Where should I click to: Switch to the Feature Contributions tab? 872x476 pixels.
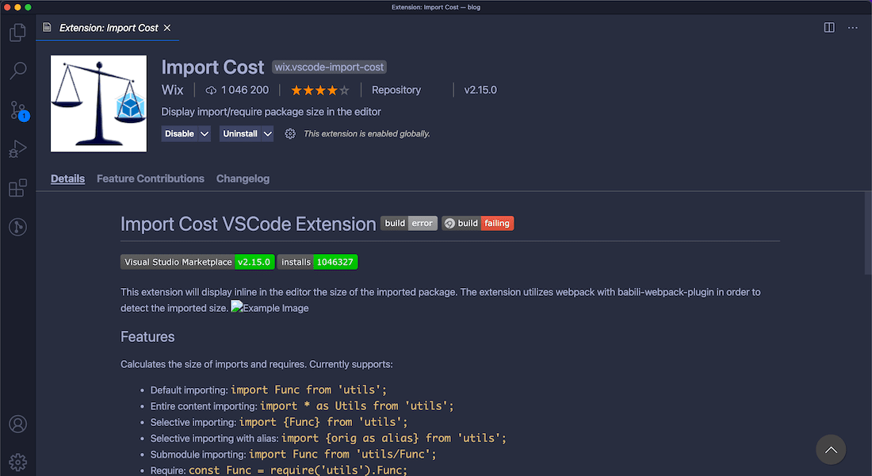pyautogui.click(x=151, y=178)
